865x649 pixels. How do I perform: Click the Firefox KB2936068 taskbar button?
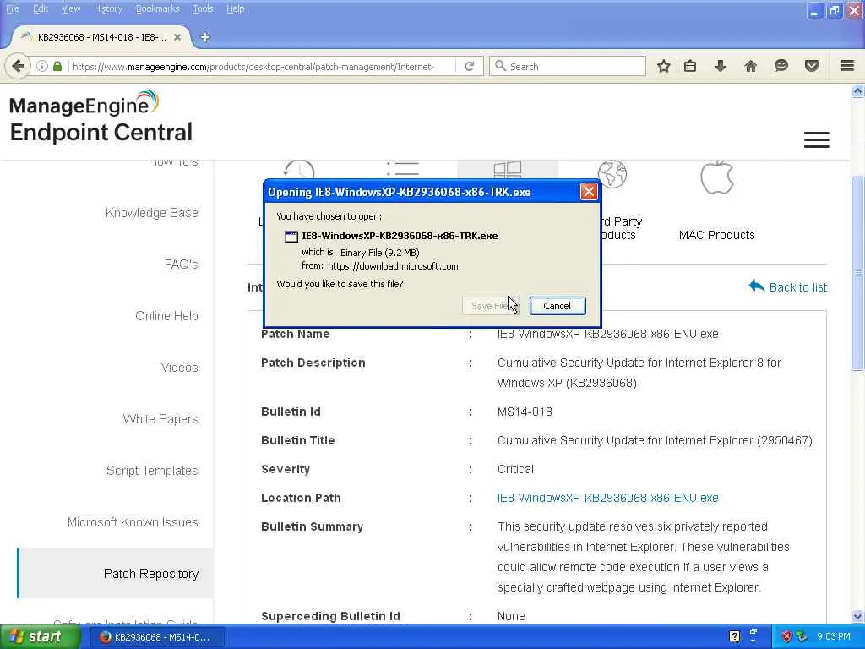point(155,637)
